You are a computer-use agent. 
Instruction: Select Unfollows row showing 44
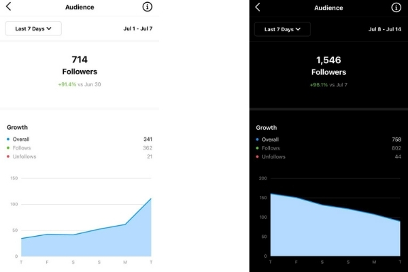328,156
